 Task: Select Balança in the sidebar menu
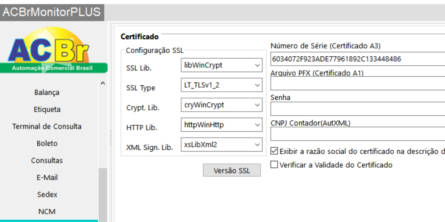[x=47, y=93]
